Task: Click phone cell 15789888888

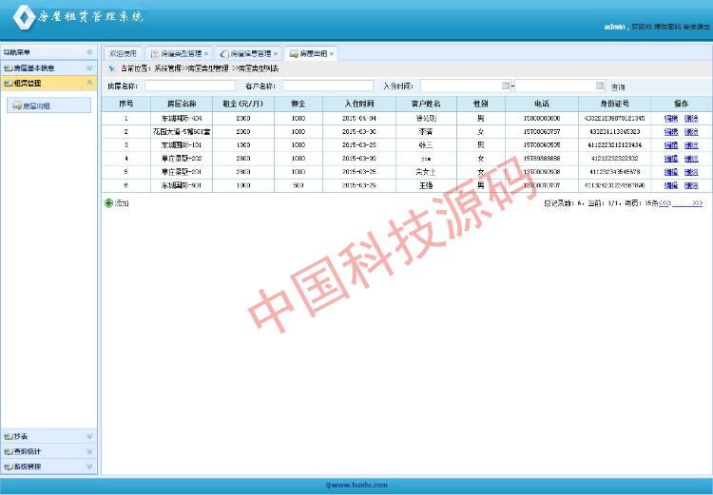Action: 542,159
